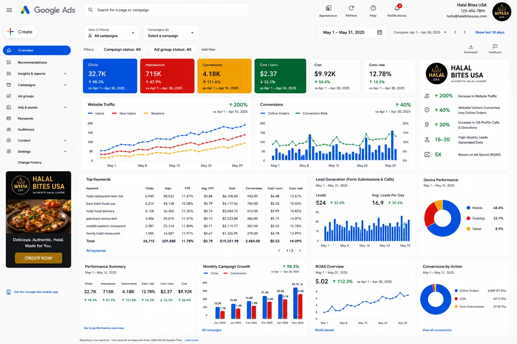Open the May 1 – May 31, 2025 date picker
The height and width of the screenshot is (344, 517).
pyautogui.click(x=352, y=33)
